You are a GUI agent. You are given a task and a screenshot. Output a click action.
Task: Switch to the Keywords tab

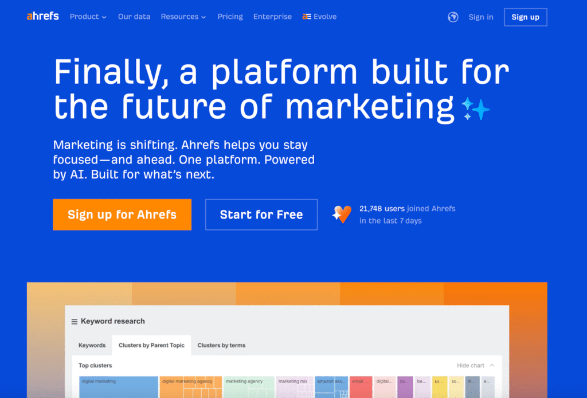tap(92, 345)
